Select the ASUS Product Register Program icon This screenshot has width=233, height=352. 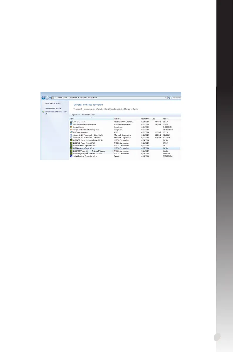(x=71, y=124)
